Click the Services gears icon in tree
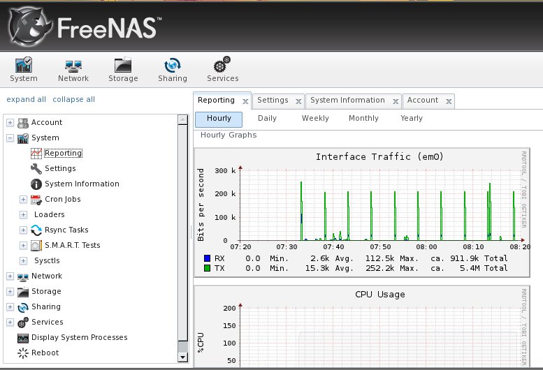The height and width of the screenshot is (370, 543). tap(23, 323)
